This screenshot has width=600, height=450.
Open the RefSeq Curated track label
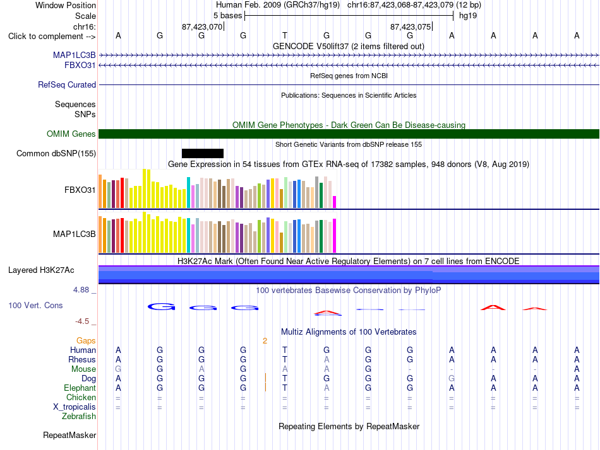pyautogui.click(x=67, y=85)
